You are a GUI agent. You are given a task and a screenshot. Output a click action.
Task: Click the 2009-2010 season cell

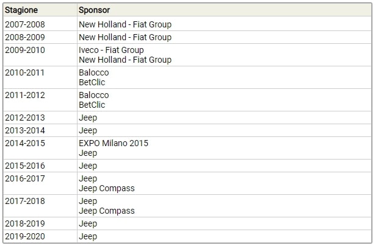40,55
